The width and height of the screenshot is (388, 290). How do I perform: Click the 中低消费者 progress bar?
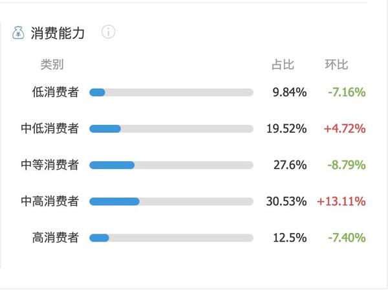point(171,129)
